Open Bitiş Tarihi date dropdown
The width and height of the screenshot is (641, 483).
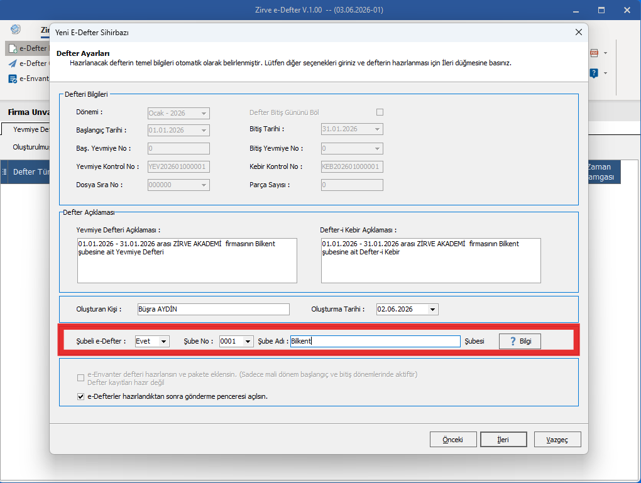click(377, 129)
